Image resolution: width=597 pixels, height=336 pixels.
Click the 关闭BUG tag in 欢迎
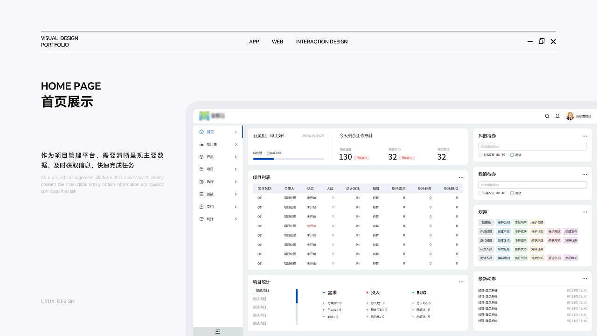point(571,258)
